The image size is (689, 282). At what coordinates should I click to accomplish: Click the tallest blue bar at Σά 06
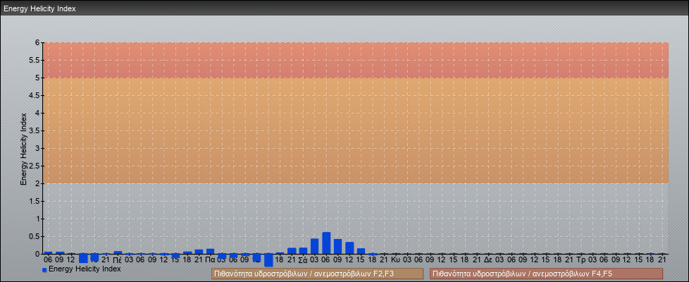click(326, 243)
